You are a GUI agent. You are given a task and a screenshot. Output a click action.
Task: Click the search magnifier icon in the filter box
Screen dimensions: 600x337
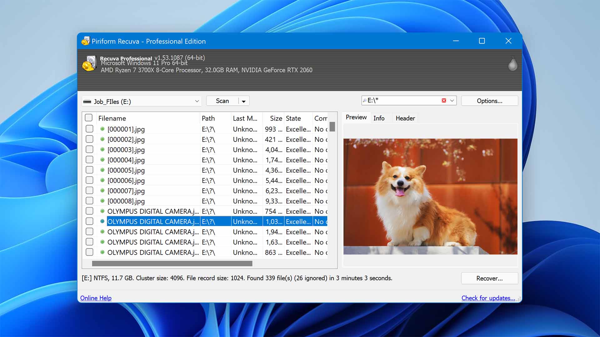(365, 100)
